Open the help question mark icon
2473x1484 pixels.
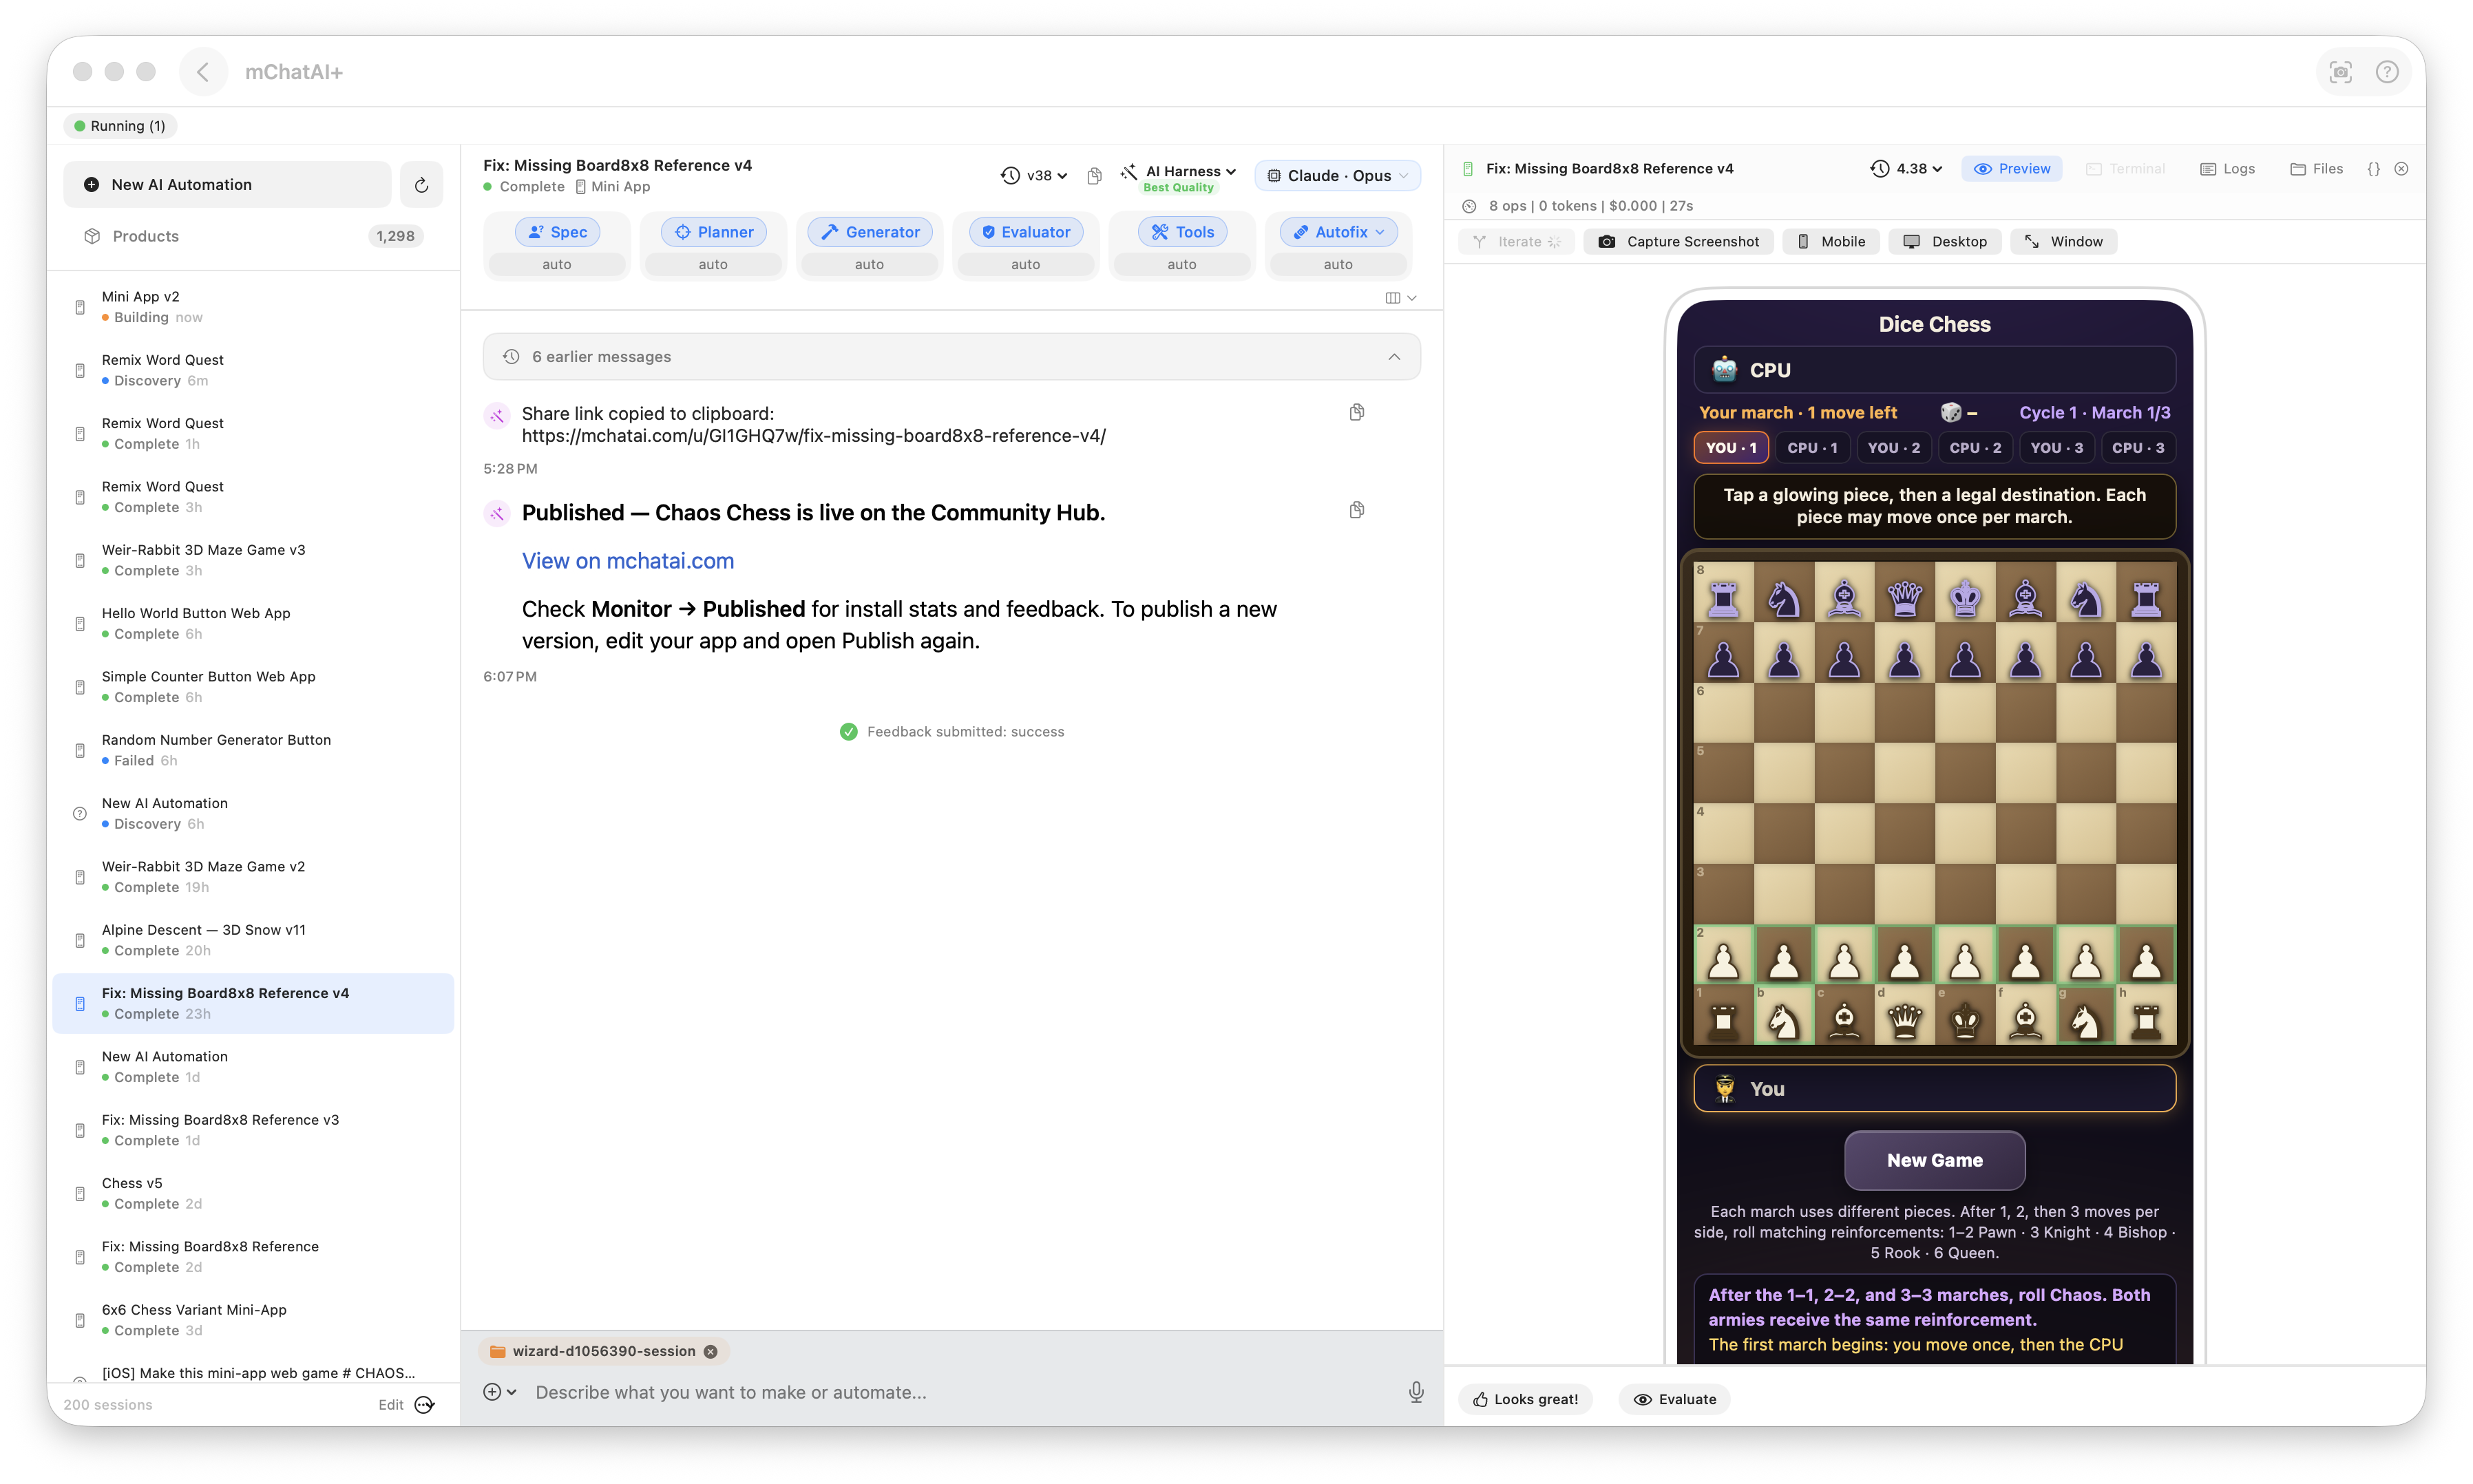click(2387, 72)
